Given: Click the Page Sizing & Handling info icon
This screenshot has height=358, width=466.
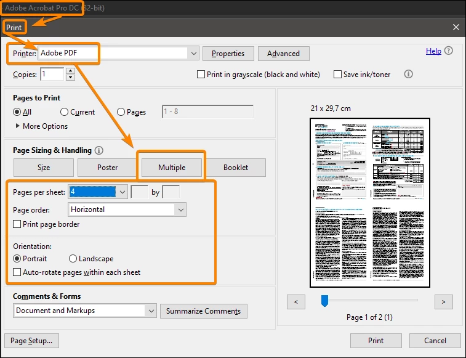Looking at the screenshot, I should click(x=99, y=150).
